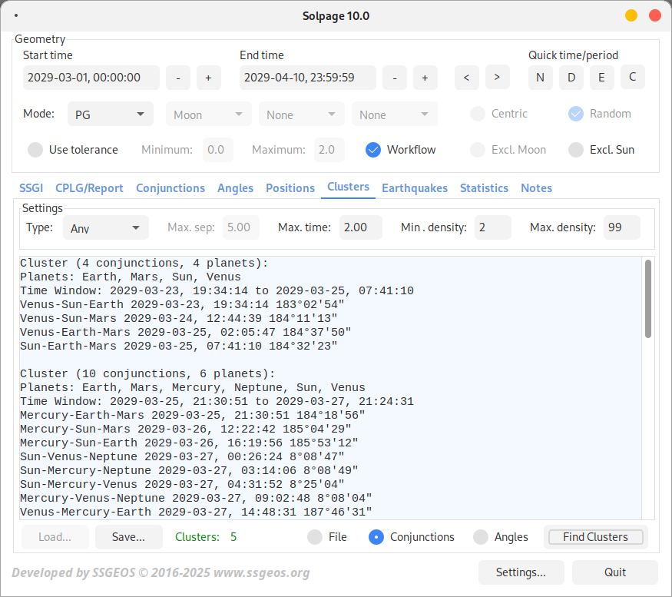The image size is (672, 597).
Task: Click the D quick period button
Action: pyautogui.click(x=571, y=77)
